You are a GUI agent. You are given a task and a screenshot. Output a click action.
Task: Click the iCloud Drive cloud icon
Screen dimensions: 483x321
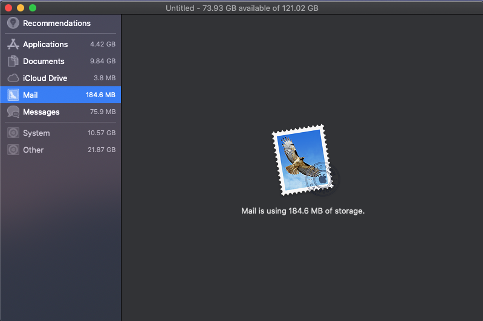13,78
